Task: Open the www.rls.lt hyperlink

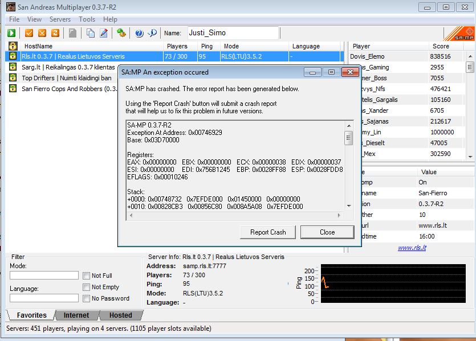Action: click(412, 248)
